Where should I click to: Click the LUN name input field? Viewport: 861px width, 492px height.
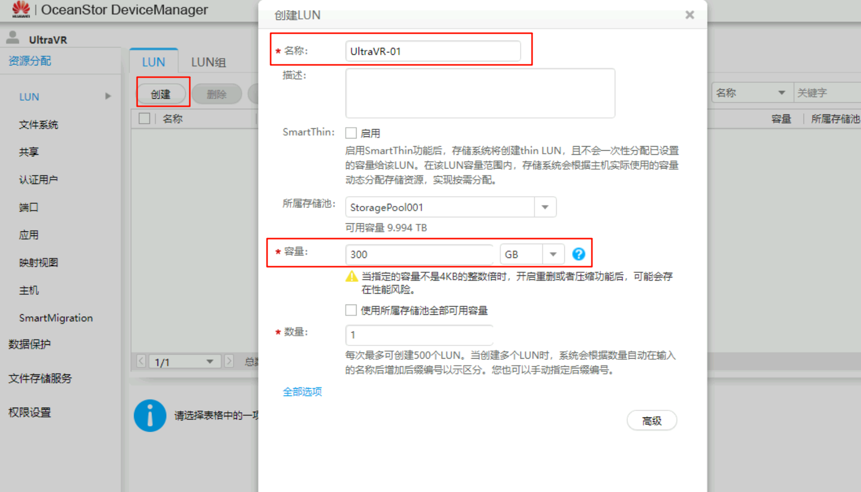click(x=433, y=51)
